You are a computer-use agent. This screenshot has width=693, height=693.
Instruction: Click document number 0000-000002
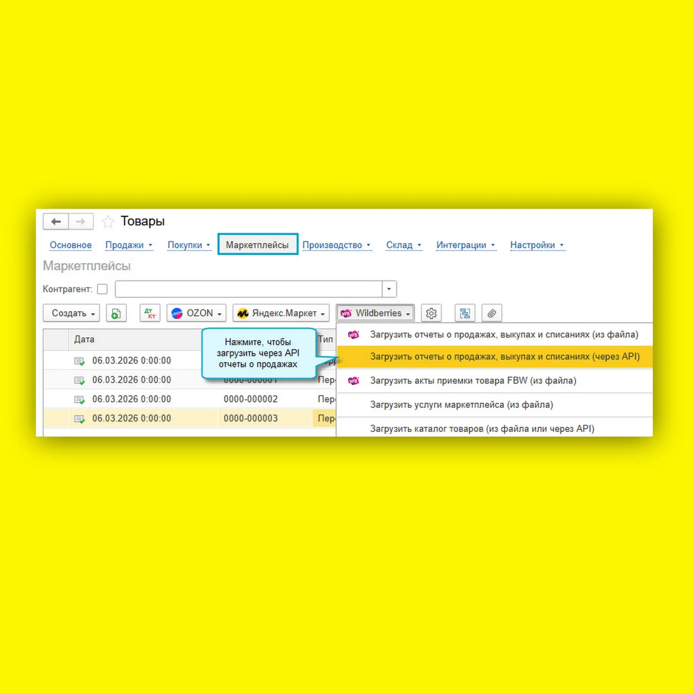pyautogui.click(x=250, y=399)
